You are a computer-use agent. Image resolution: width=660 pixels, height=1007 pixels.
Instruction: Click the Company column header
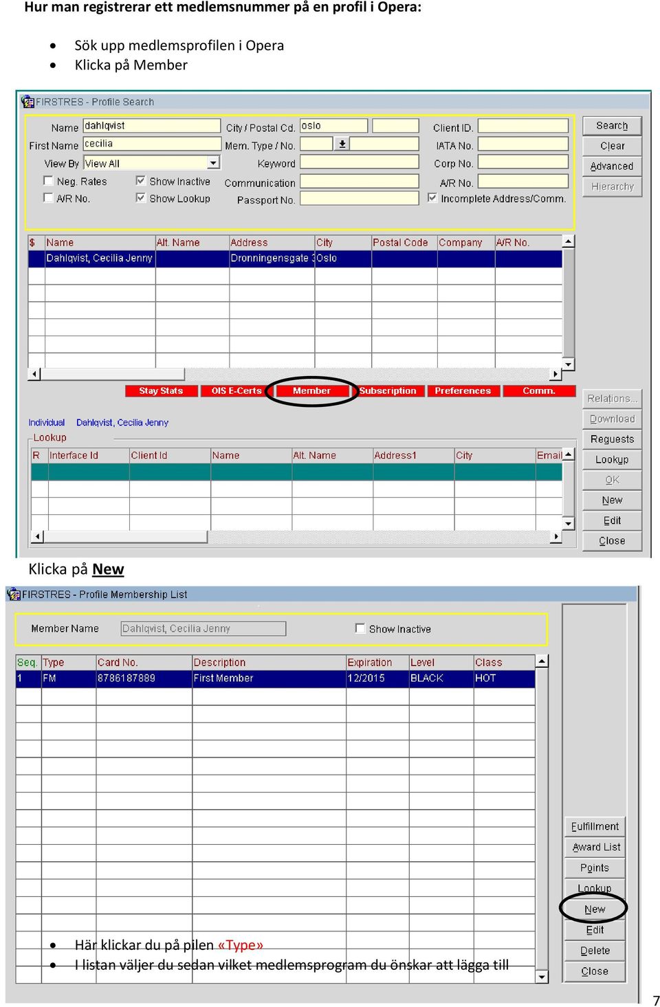tap(466, 243)
